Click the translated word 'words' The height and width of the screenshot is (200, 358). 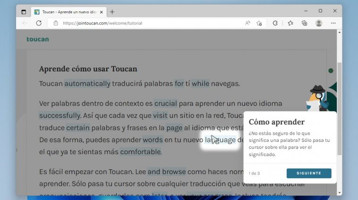tap(153, 139)
